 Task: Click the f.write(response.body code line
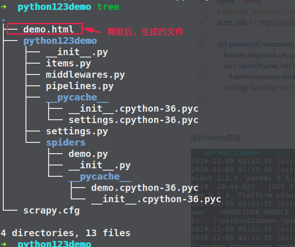pyautogui.click(x=262, y=77)
